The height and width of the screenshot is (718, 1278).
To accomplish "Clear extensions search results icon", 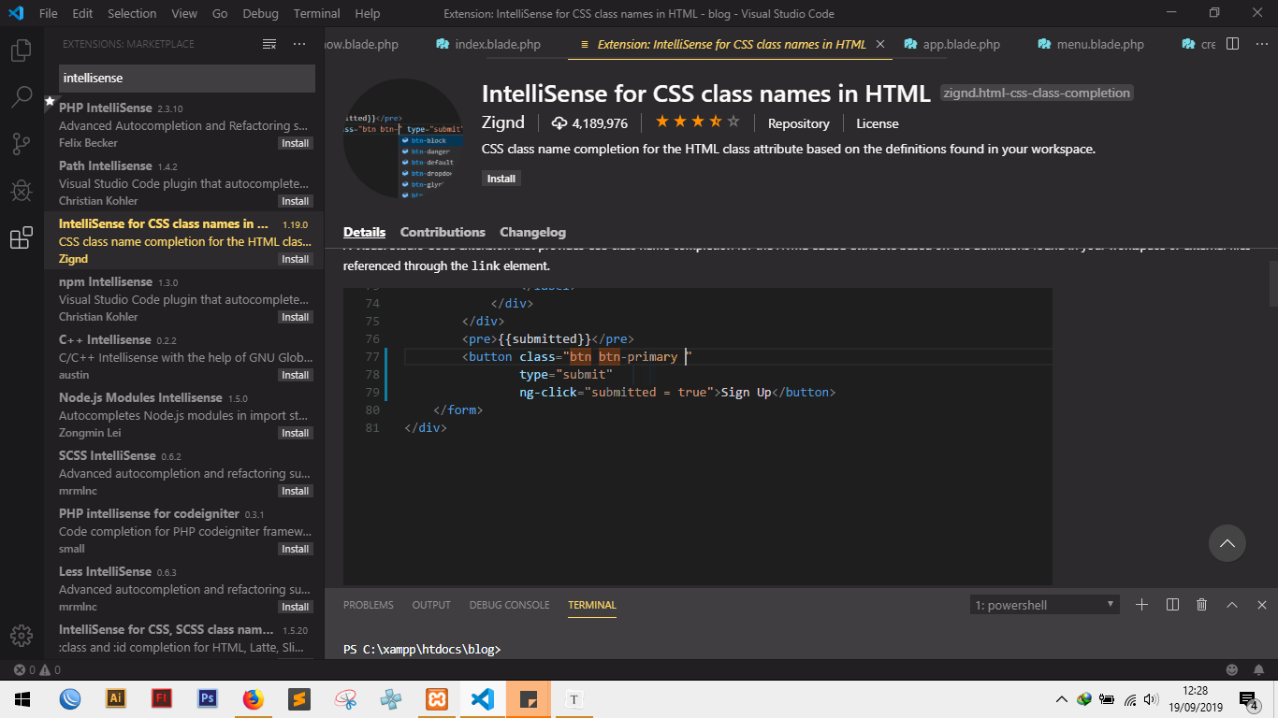I will (x=269, y=44).
